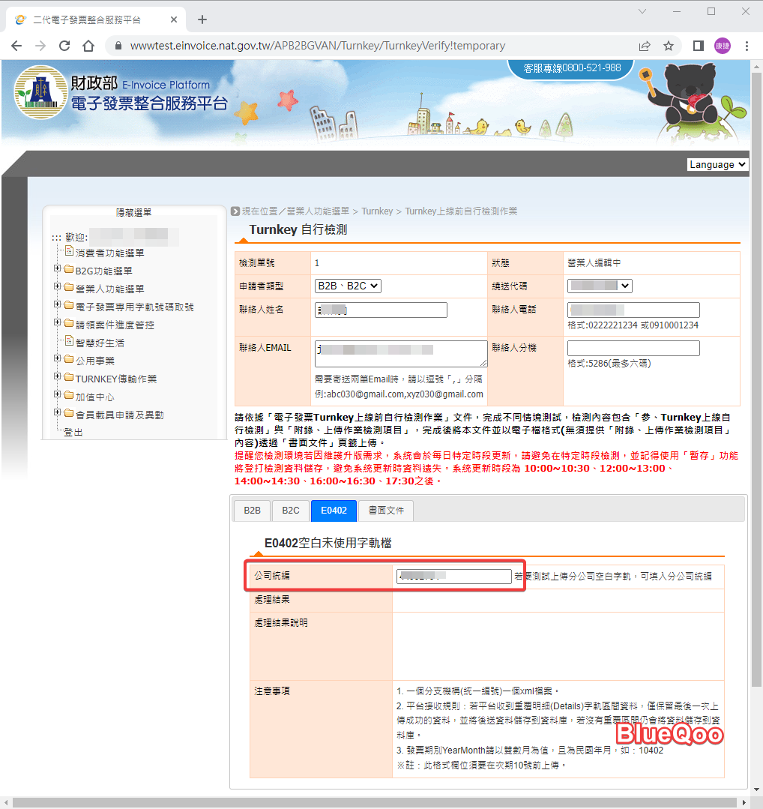Reload the page with the refresh icon

point(64,45)
